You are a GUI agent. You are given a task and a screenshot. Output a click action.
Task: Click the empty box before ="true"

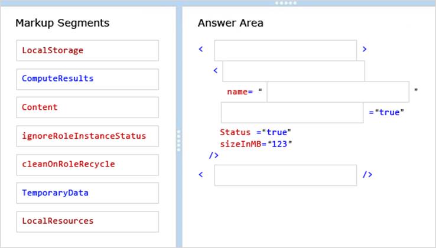click(292, 113)
